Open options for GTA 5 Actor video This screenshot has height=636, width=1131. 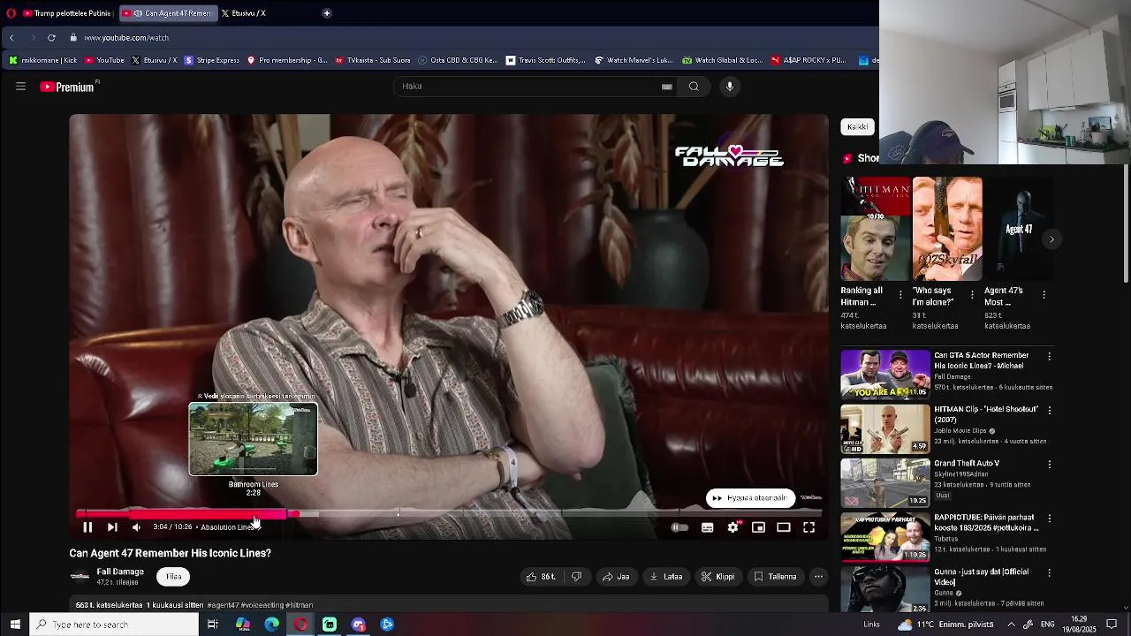click(1049, 357)
